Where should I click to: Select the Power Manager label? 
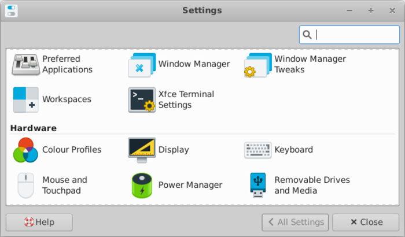pyautogui.click(x=190, y=185)
